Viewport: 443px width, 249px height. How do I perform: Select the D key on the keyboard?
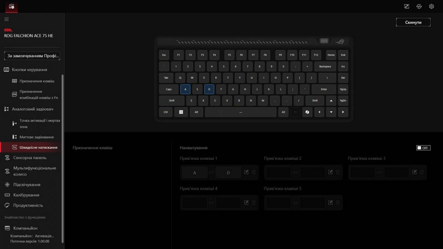click(x=209, y=89)
